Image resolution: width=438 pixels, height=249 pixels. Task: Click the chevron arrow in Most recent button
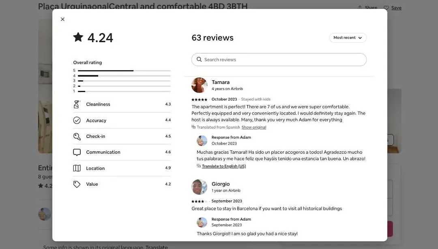[x=360, y=38]
